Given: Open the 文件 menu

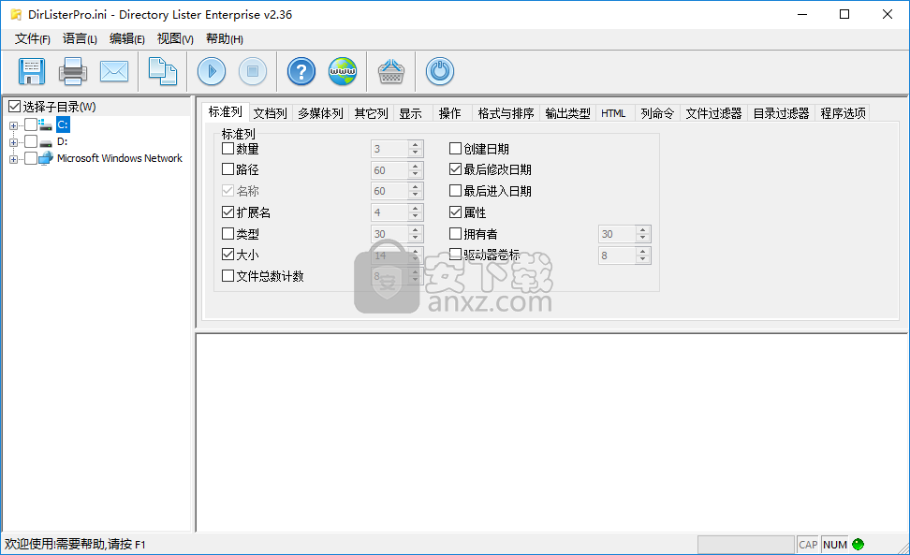Looking at the screenshot, I should point(33,38).
